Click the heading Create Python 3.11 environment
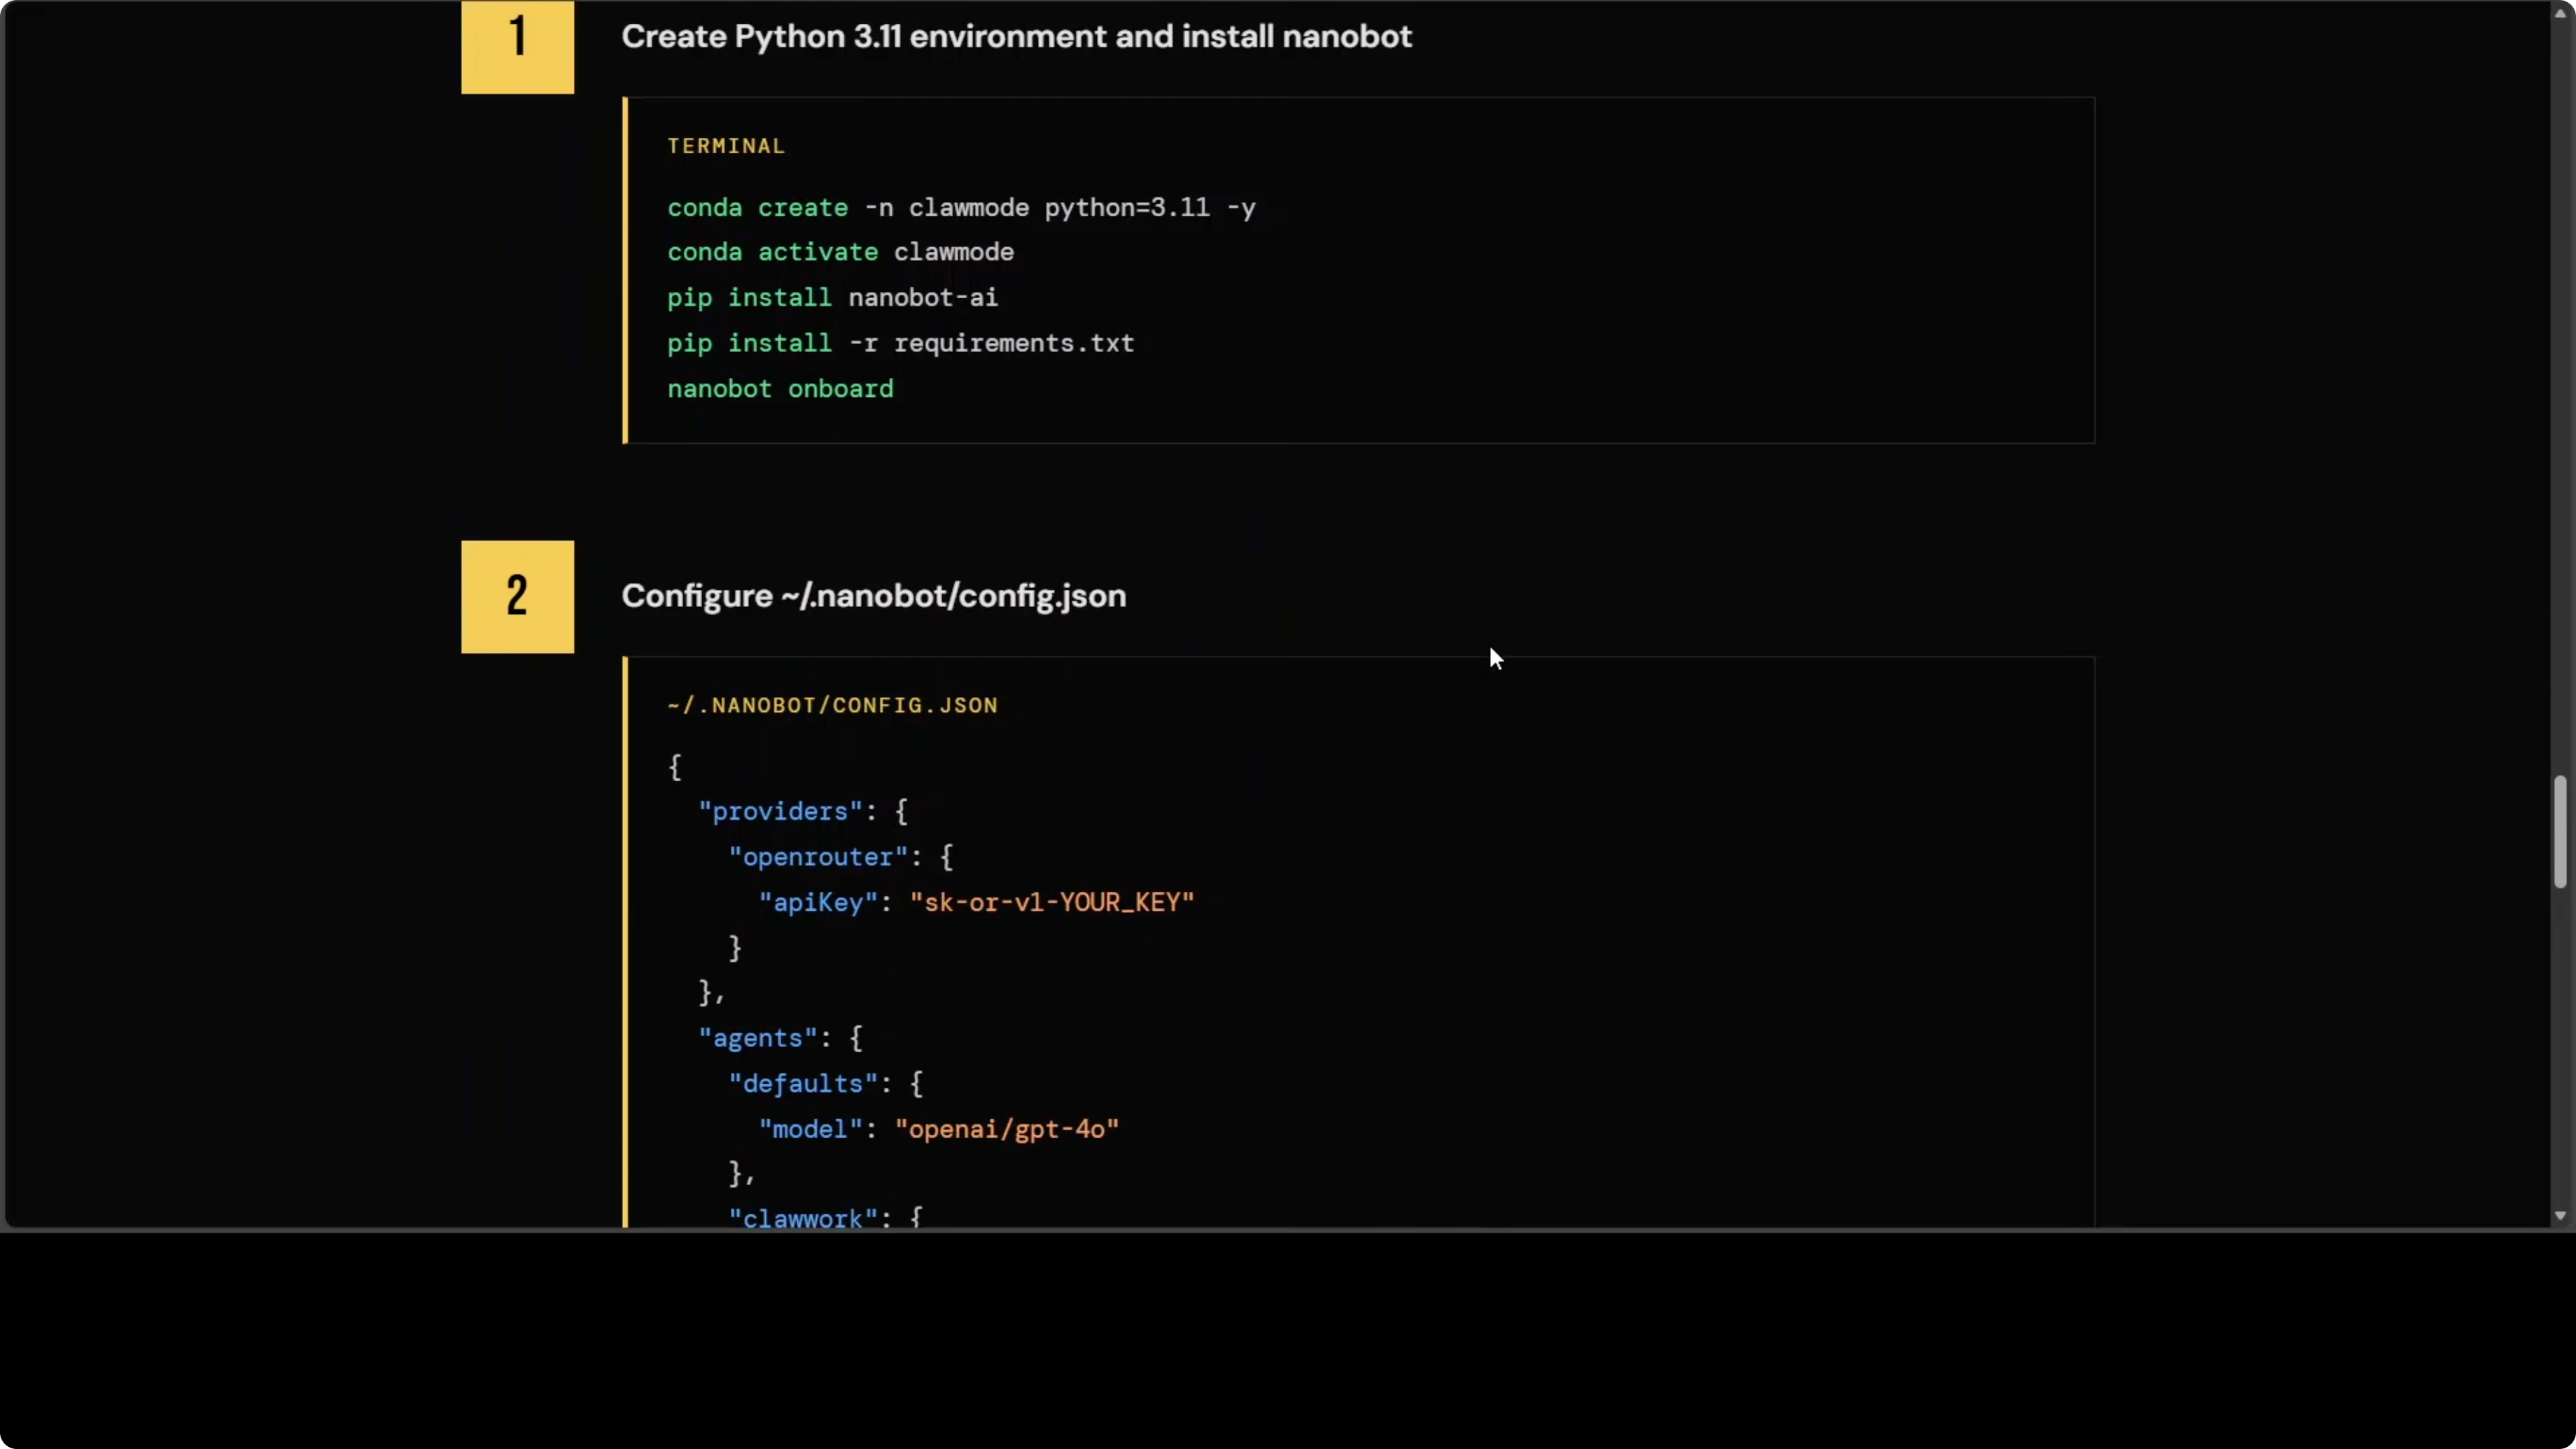This screenshot has height=1449, width=2576. tap(1015, 36)
